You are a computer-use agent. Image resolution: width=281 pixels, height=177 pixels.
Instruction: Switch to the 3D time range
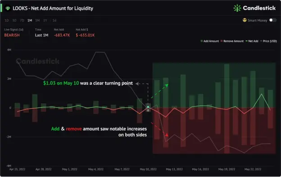coord(14,20)
